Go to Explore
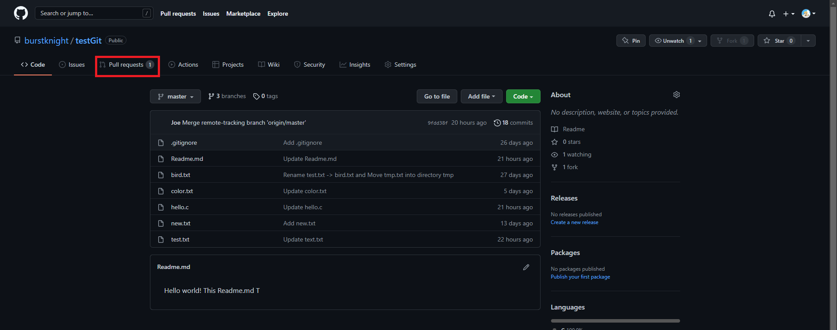This screenshot has width=837, height=330. [278, 14]
